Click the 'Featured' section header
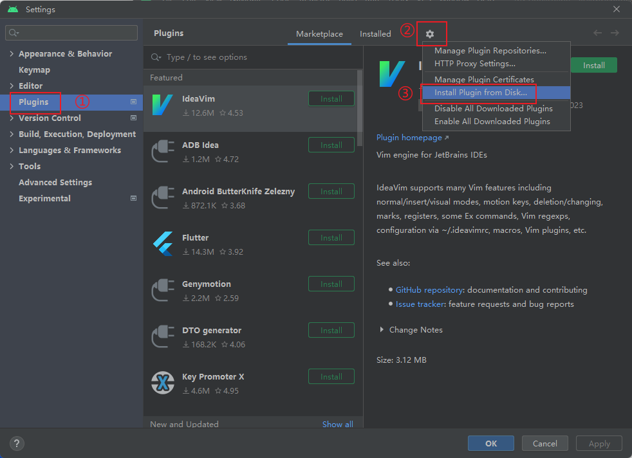The height and width of the screenshot is (458, 632). click(x=166, y=77)
